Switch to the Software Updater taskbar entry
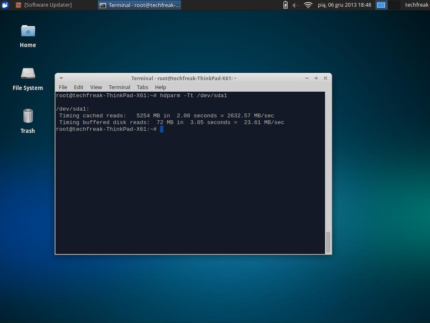This screenshot has width=430, height=323. (43, 5)
